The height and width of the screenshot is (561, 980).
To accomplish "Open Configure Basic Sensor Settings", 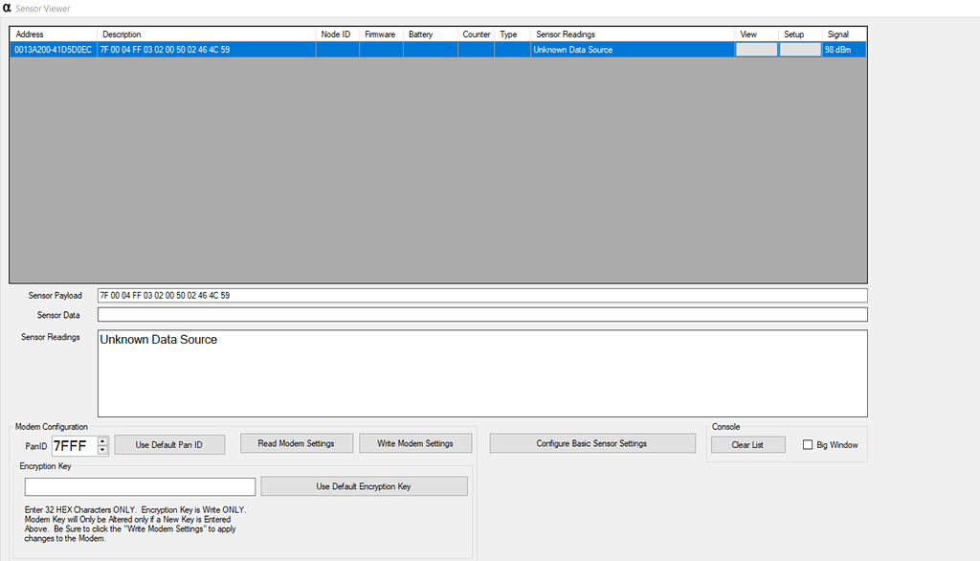I will click(591, 443).
